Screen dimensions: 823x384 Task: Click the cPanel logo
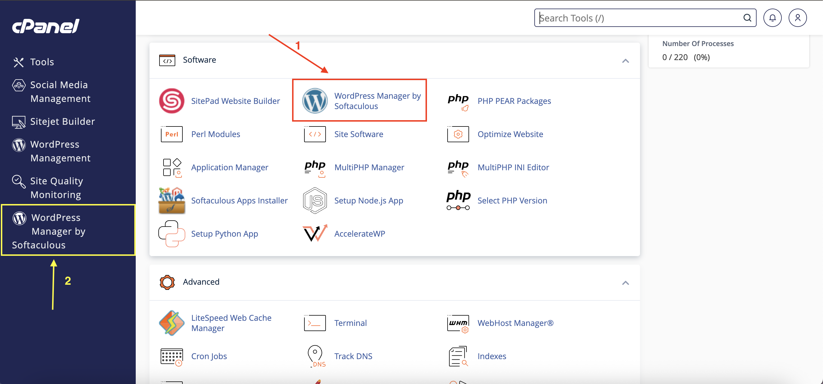coord(46,26)
